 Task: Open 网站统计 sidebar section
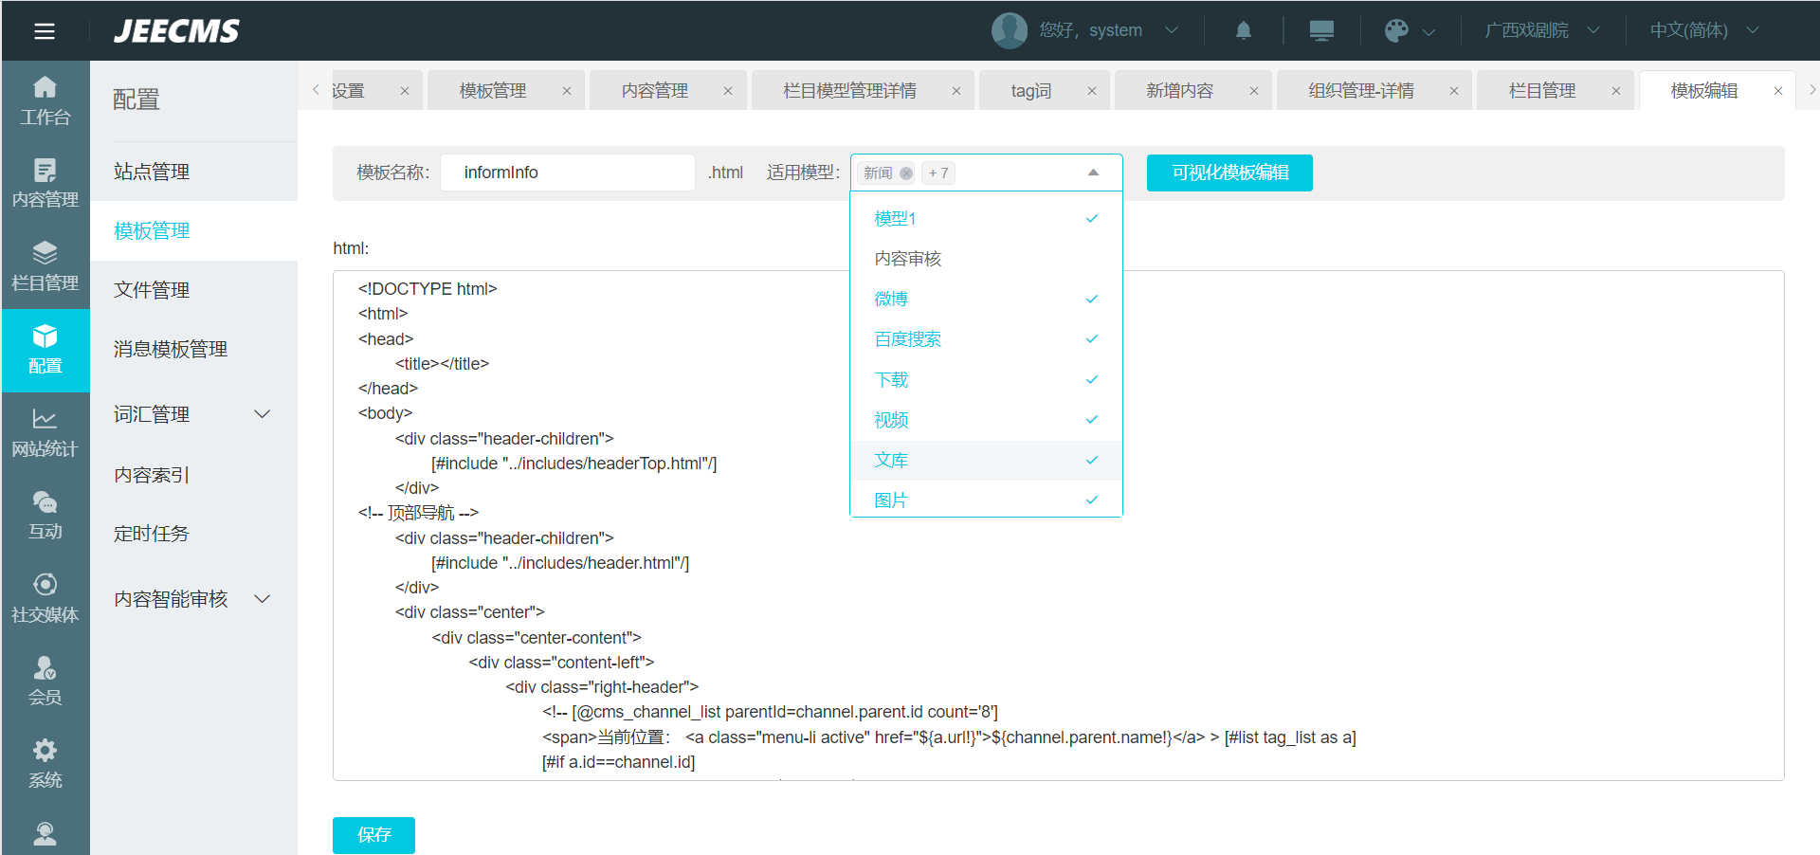(x=45, y=433)
